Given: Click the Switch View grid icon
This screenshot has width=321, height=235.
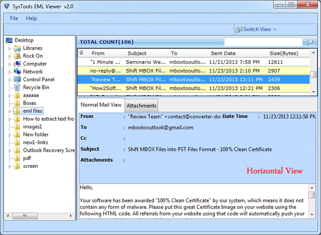Looking at the screenshot, I should point(238,30).
